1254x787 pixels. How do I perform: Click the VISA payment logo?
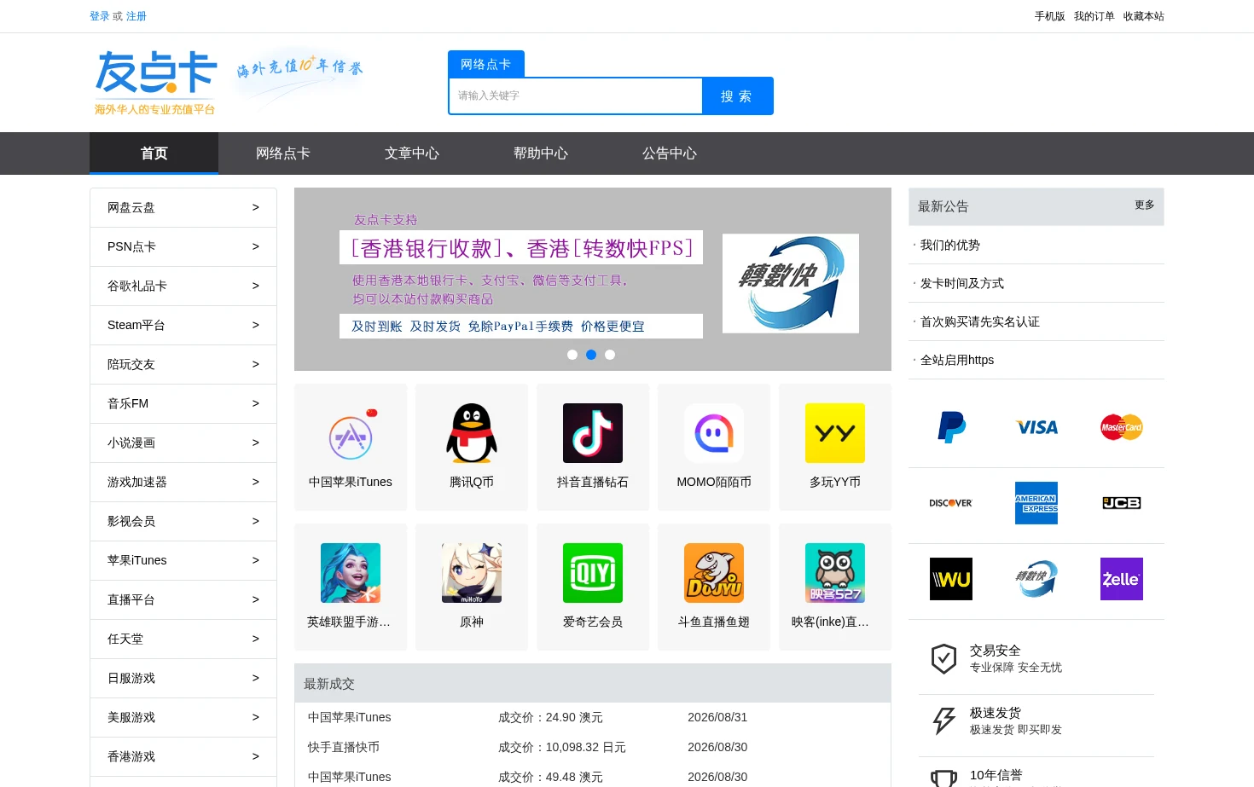pyautogui.click(x=1036, y=427)
